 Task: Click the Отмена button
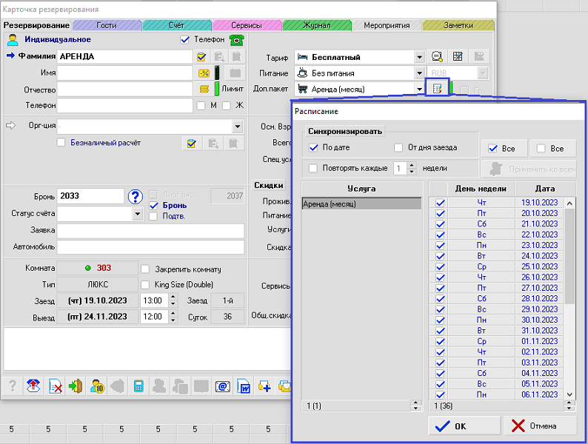pyautogui.click(x=539, y=425)
